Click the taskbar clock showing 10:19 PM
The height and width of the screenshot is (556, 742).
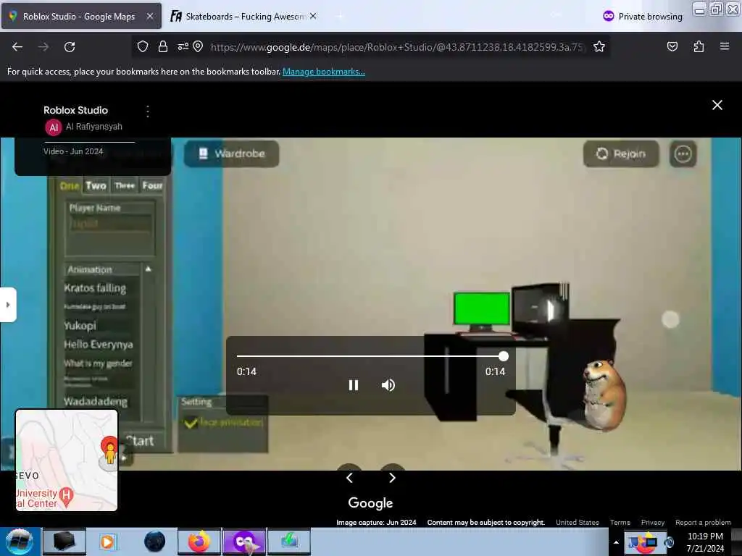(x=705, y=542)
